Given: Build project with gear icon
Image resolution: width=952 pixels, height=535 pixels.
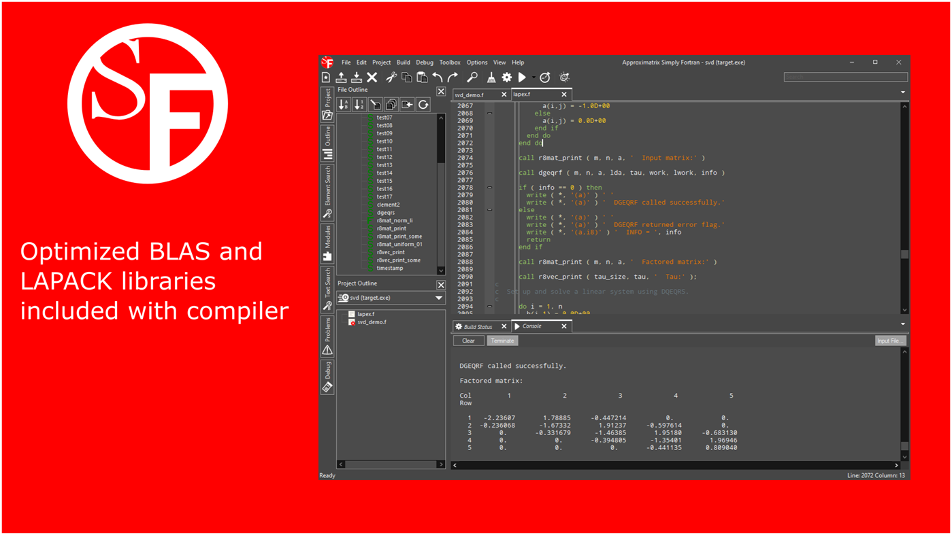Looking at the screenshot, I should pos(507,77).
